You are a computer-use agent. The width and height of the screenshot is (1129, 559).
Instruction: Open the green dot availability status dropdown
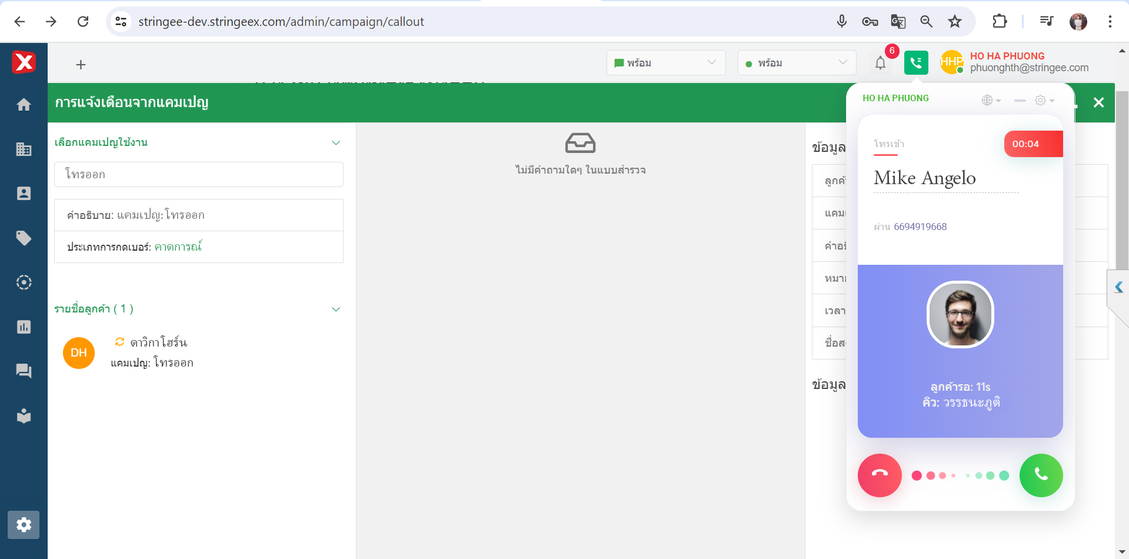click(x=797, y=63)
